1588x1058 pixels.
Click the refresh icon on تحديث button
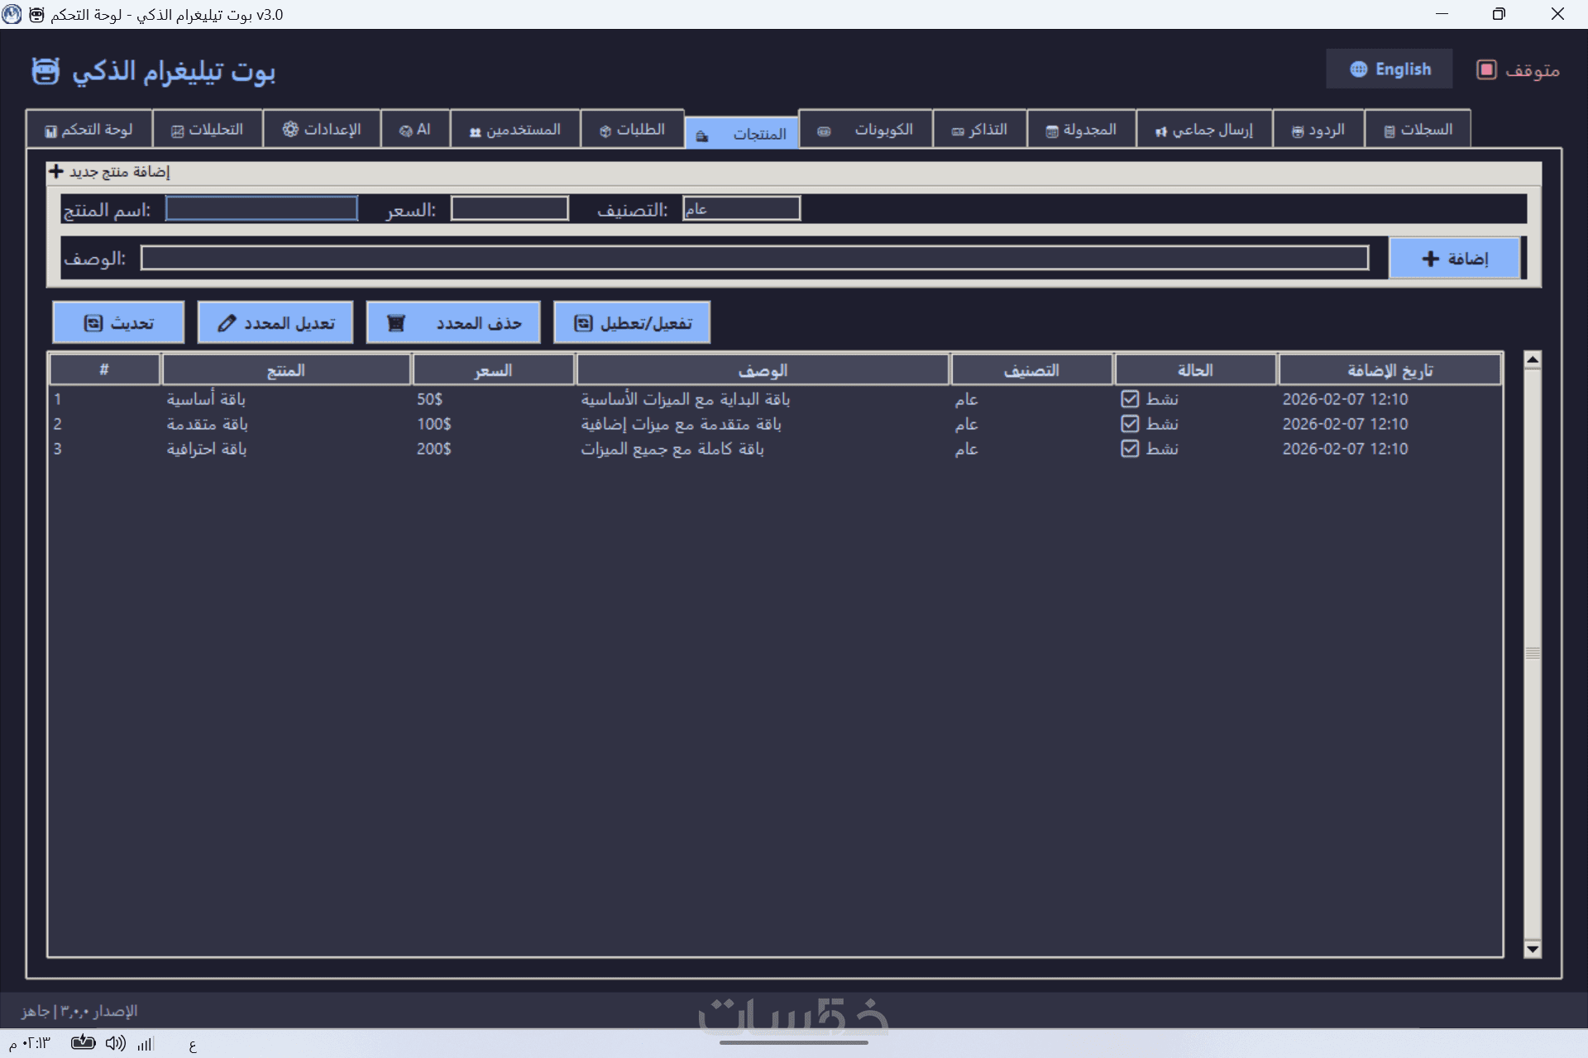[93, 323]
